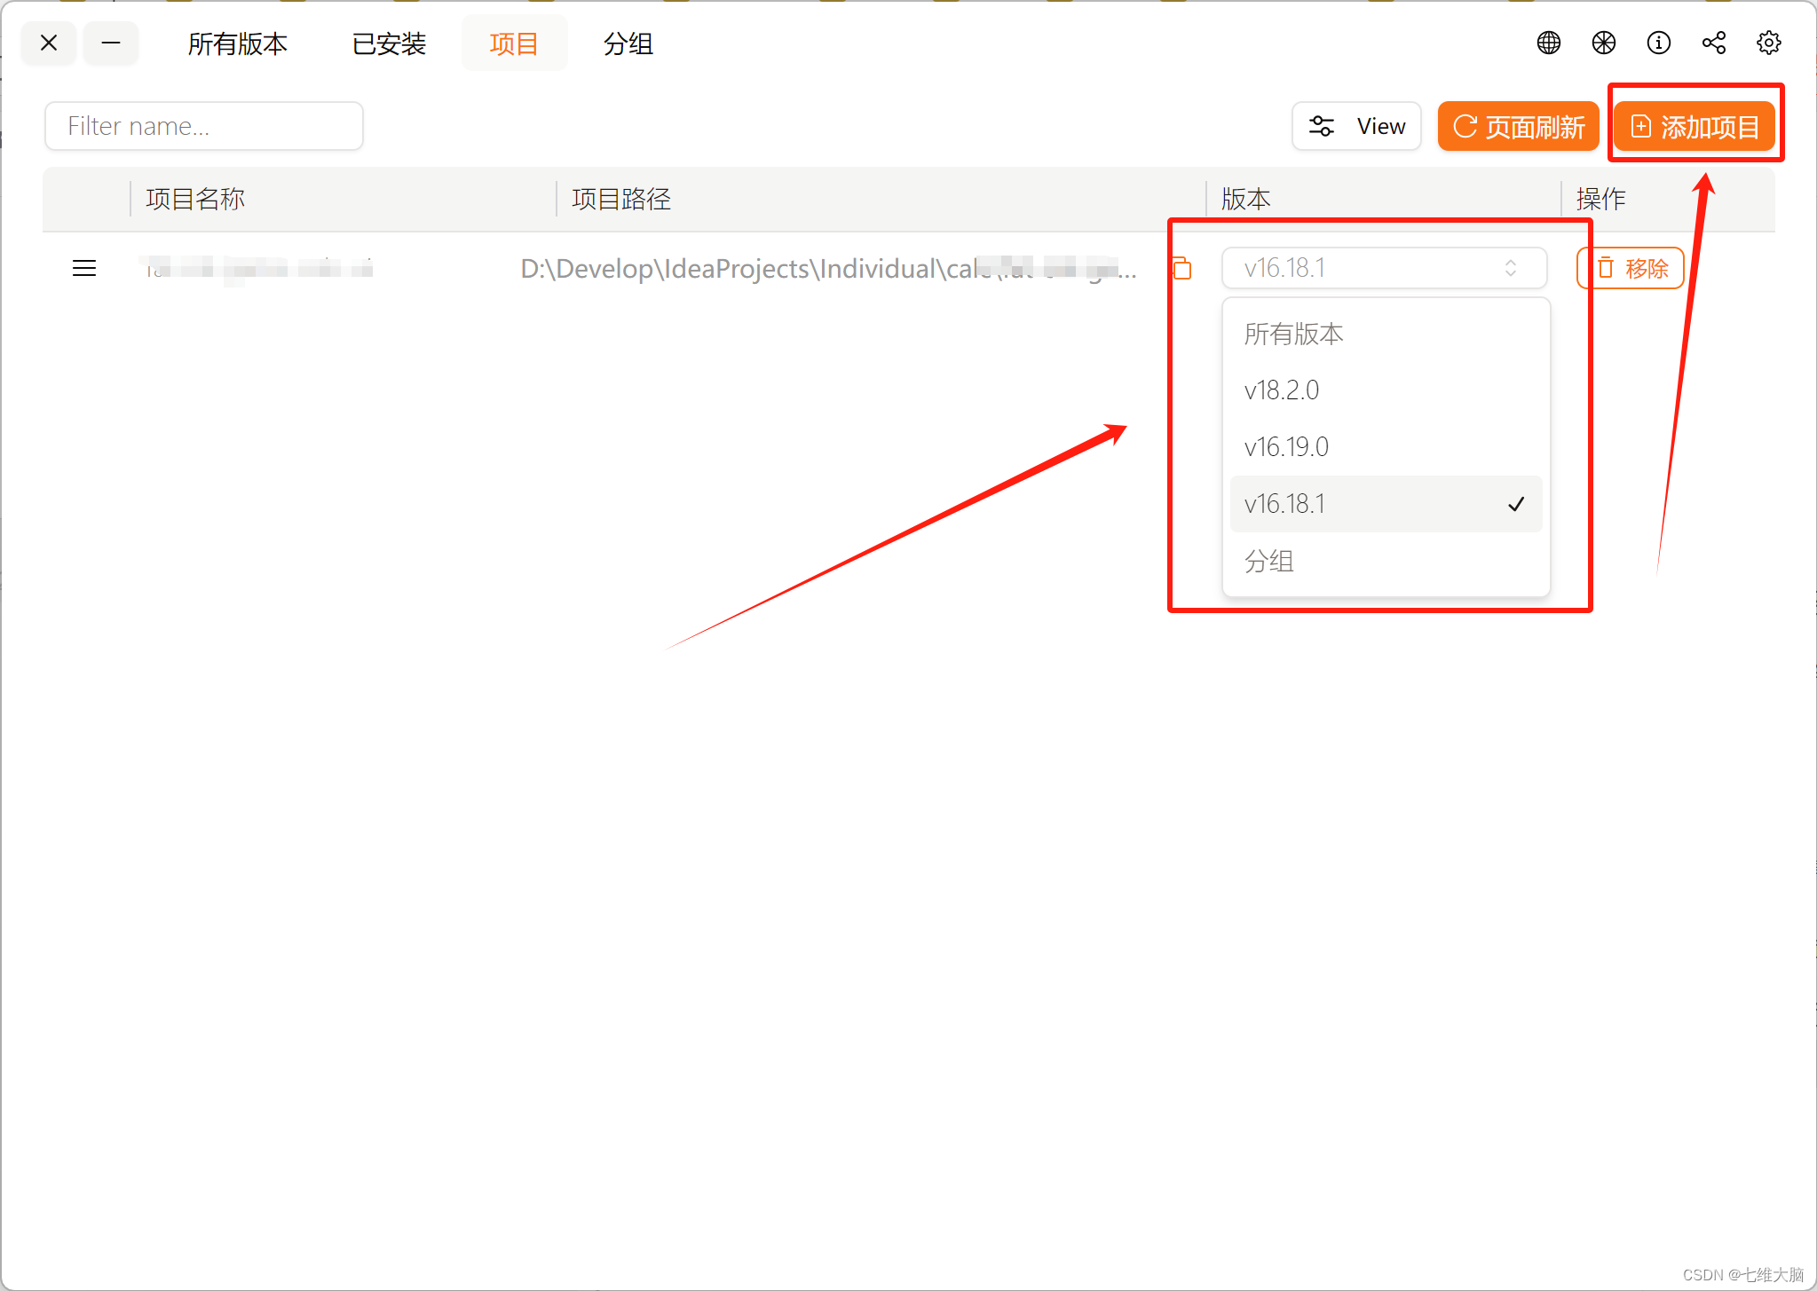This screenshot has height=1291, width=1817.
Task: Close the window with X button
Action: pos(49,43)
